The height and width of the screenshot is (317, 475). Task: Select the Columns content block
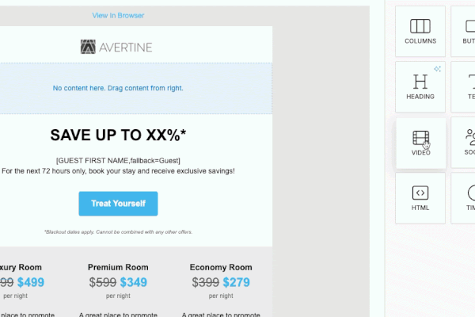420,31
